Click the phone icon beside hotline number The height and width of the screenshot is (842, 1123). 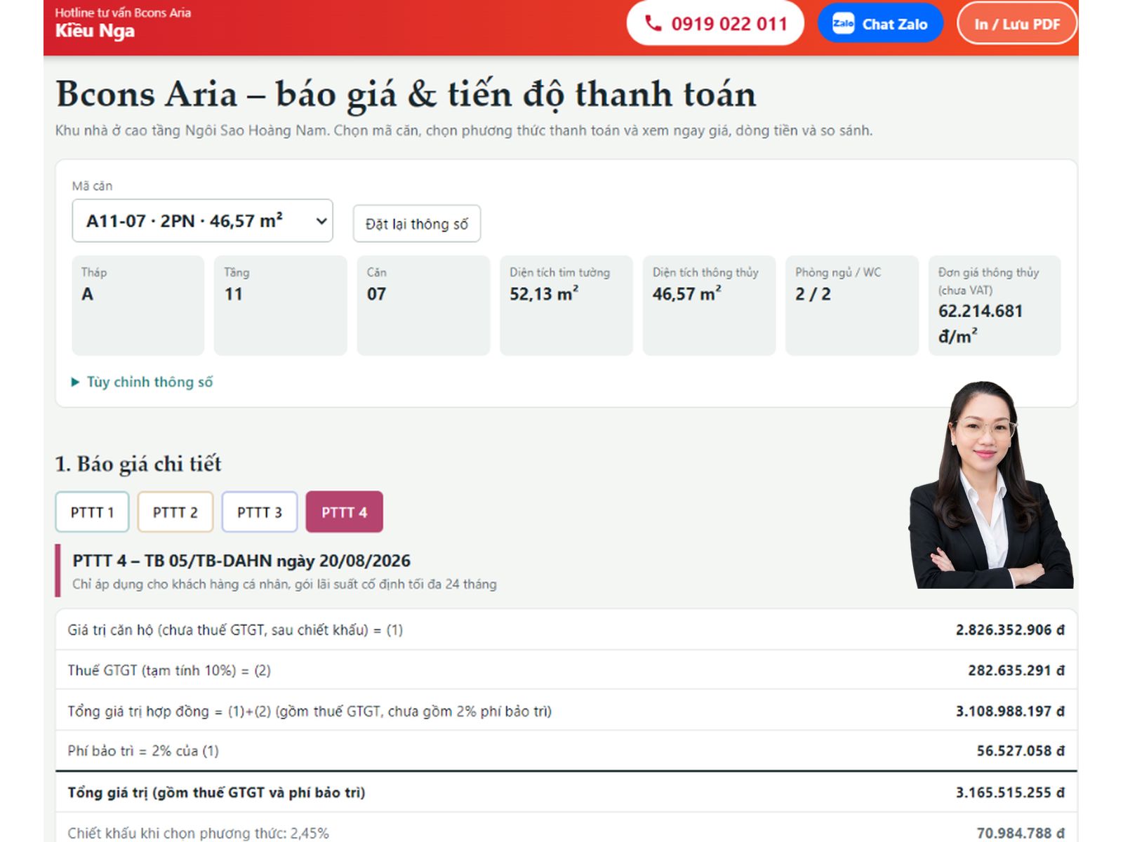click(653, 24)
